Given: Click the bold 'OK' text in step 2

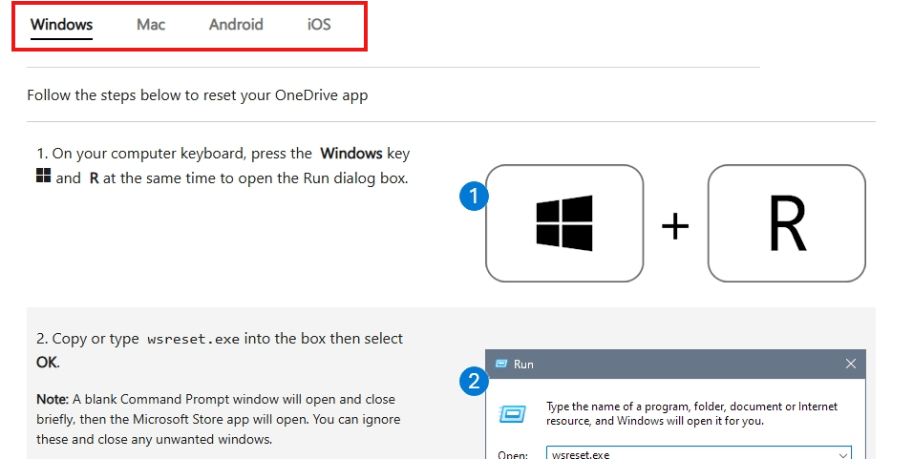Looking at the screenshot, I should point(47,363).
